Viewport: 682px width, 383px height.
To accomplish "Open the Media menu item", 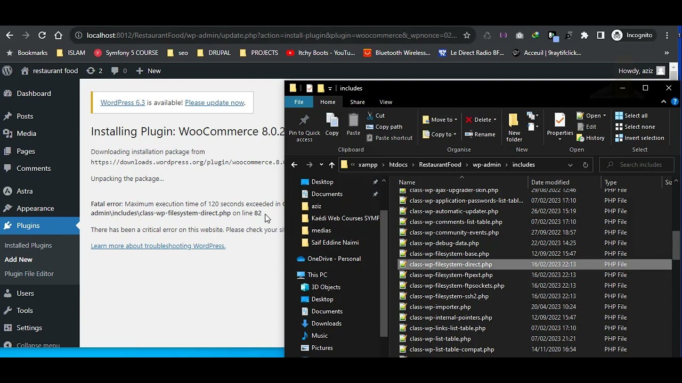I will (x=26, y=134).
